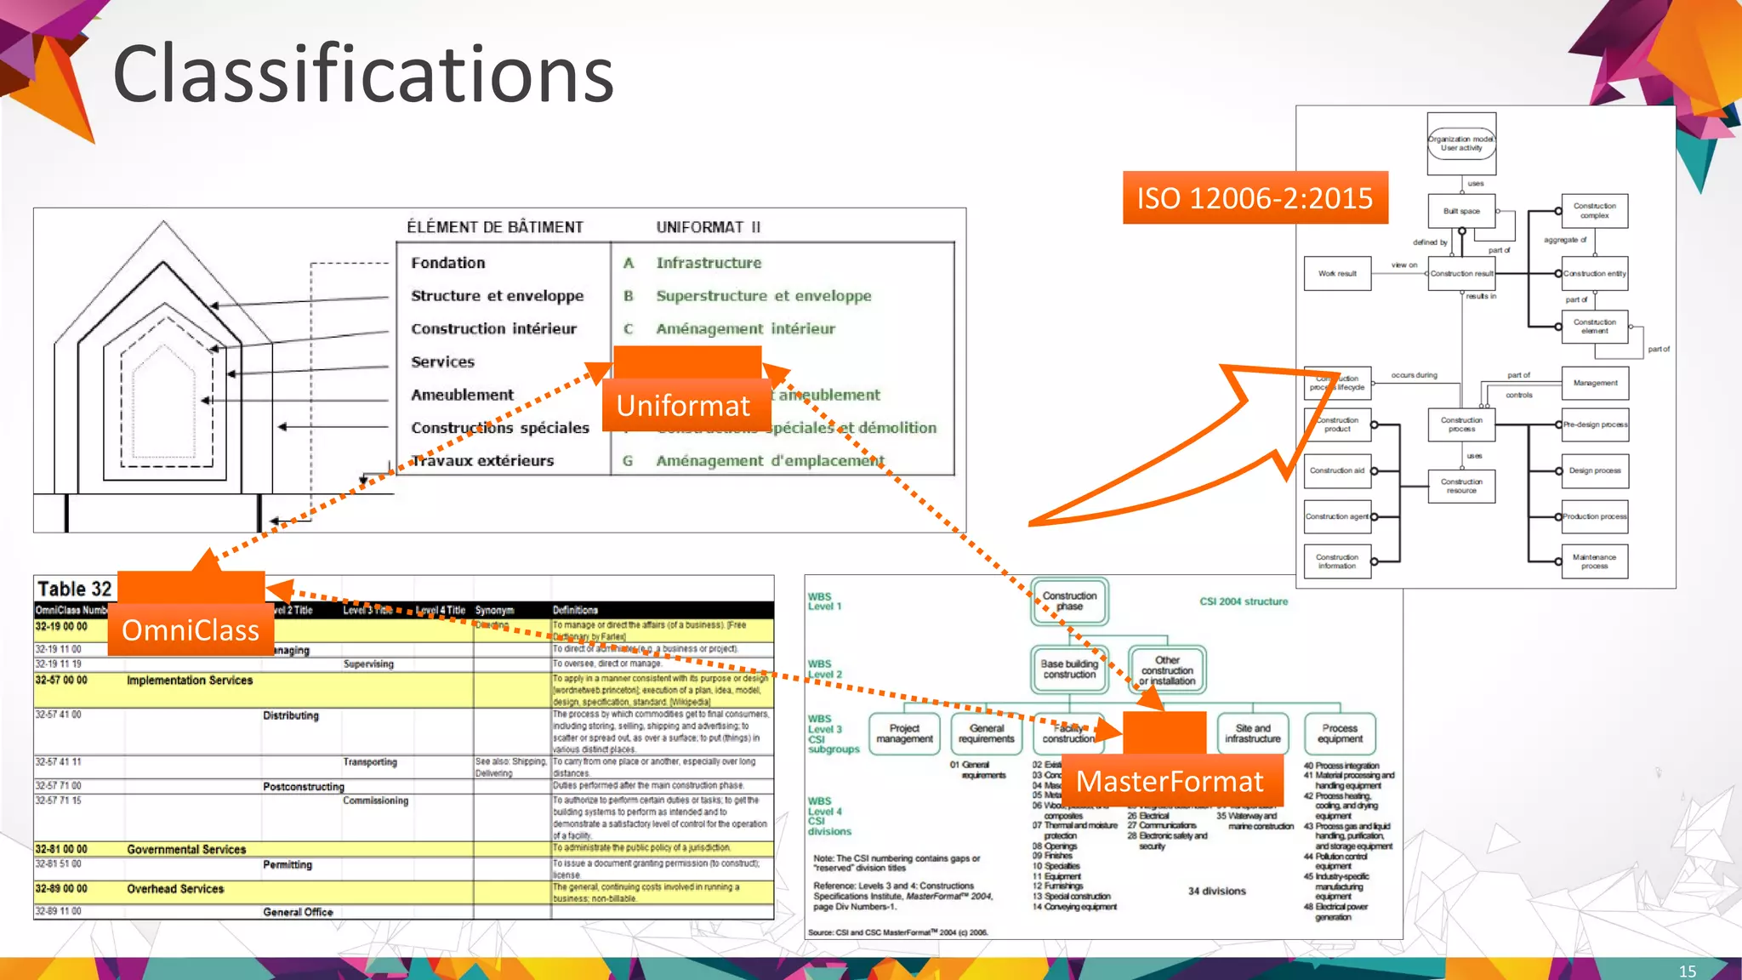Select the Construction complex box
This screenshot has height=980, width=1742.
point(1595,211)
